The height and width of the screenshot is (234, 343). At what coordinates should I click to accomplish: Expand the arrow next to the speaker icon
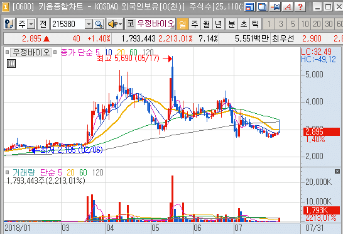click(x=121, y=24)
